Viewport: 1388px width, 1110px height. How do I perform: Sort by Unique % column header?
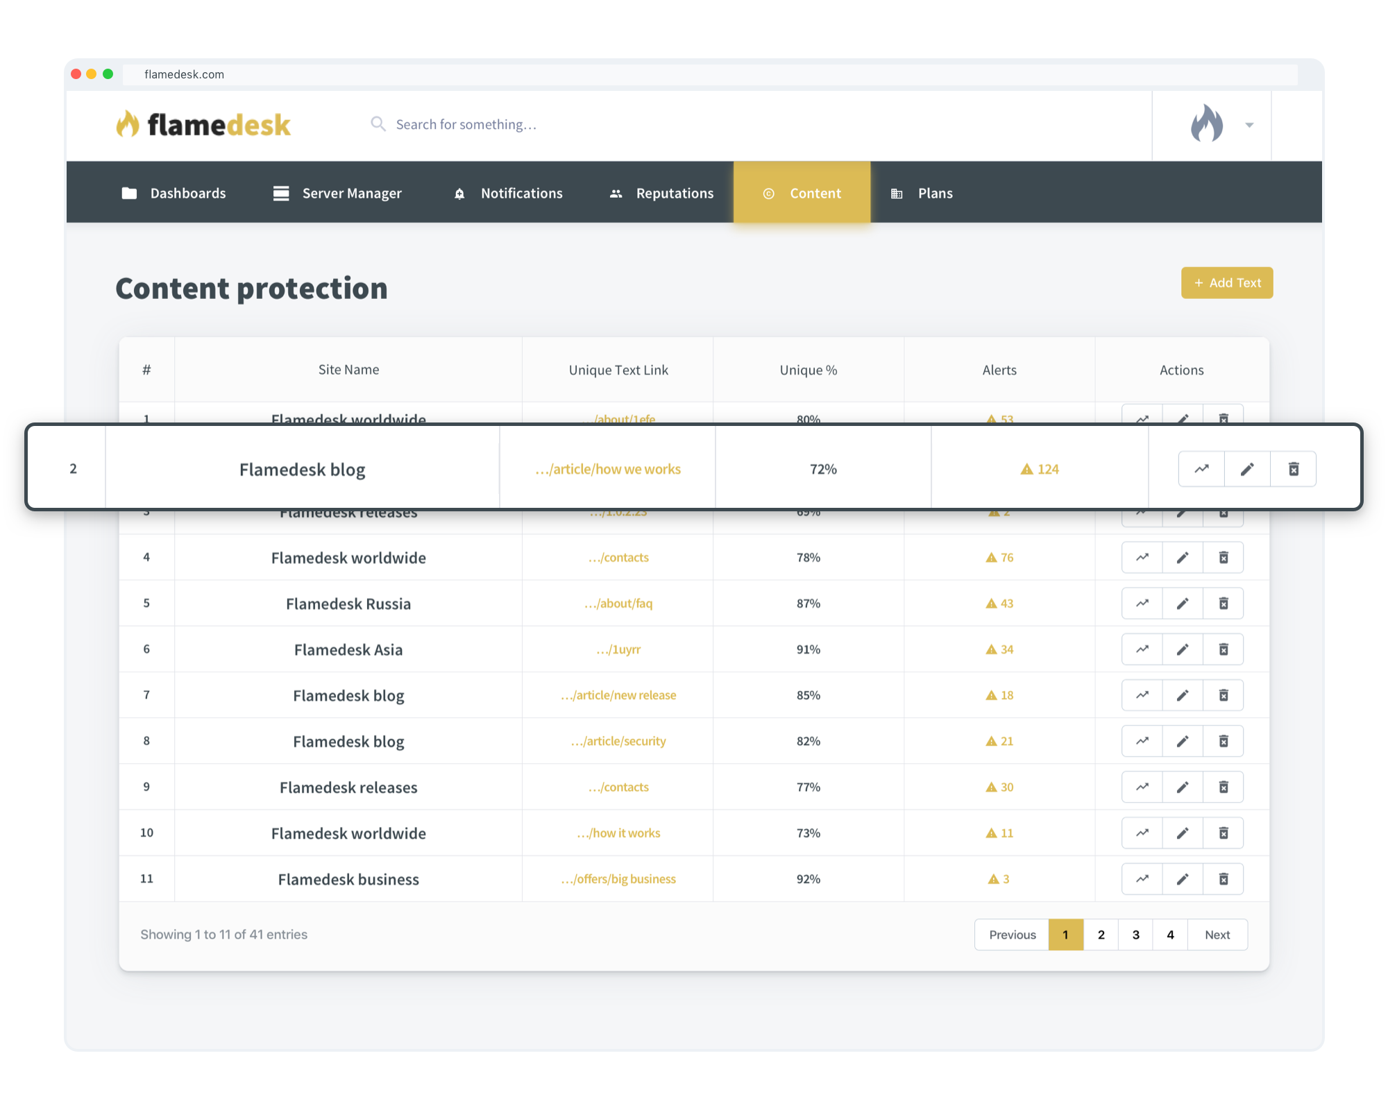tap(809, 370)
